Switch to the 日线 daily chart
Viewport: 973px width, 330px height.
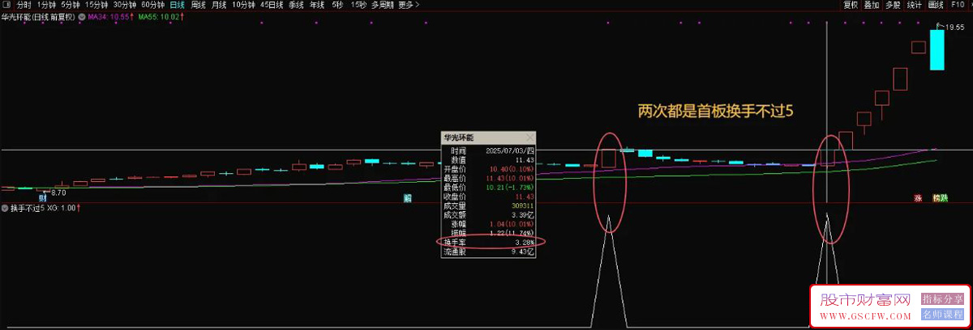pyautogui.click(x=177, y=5)
